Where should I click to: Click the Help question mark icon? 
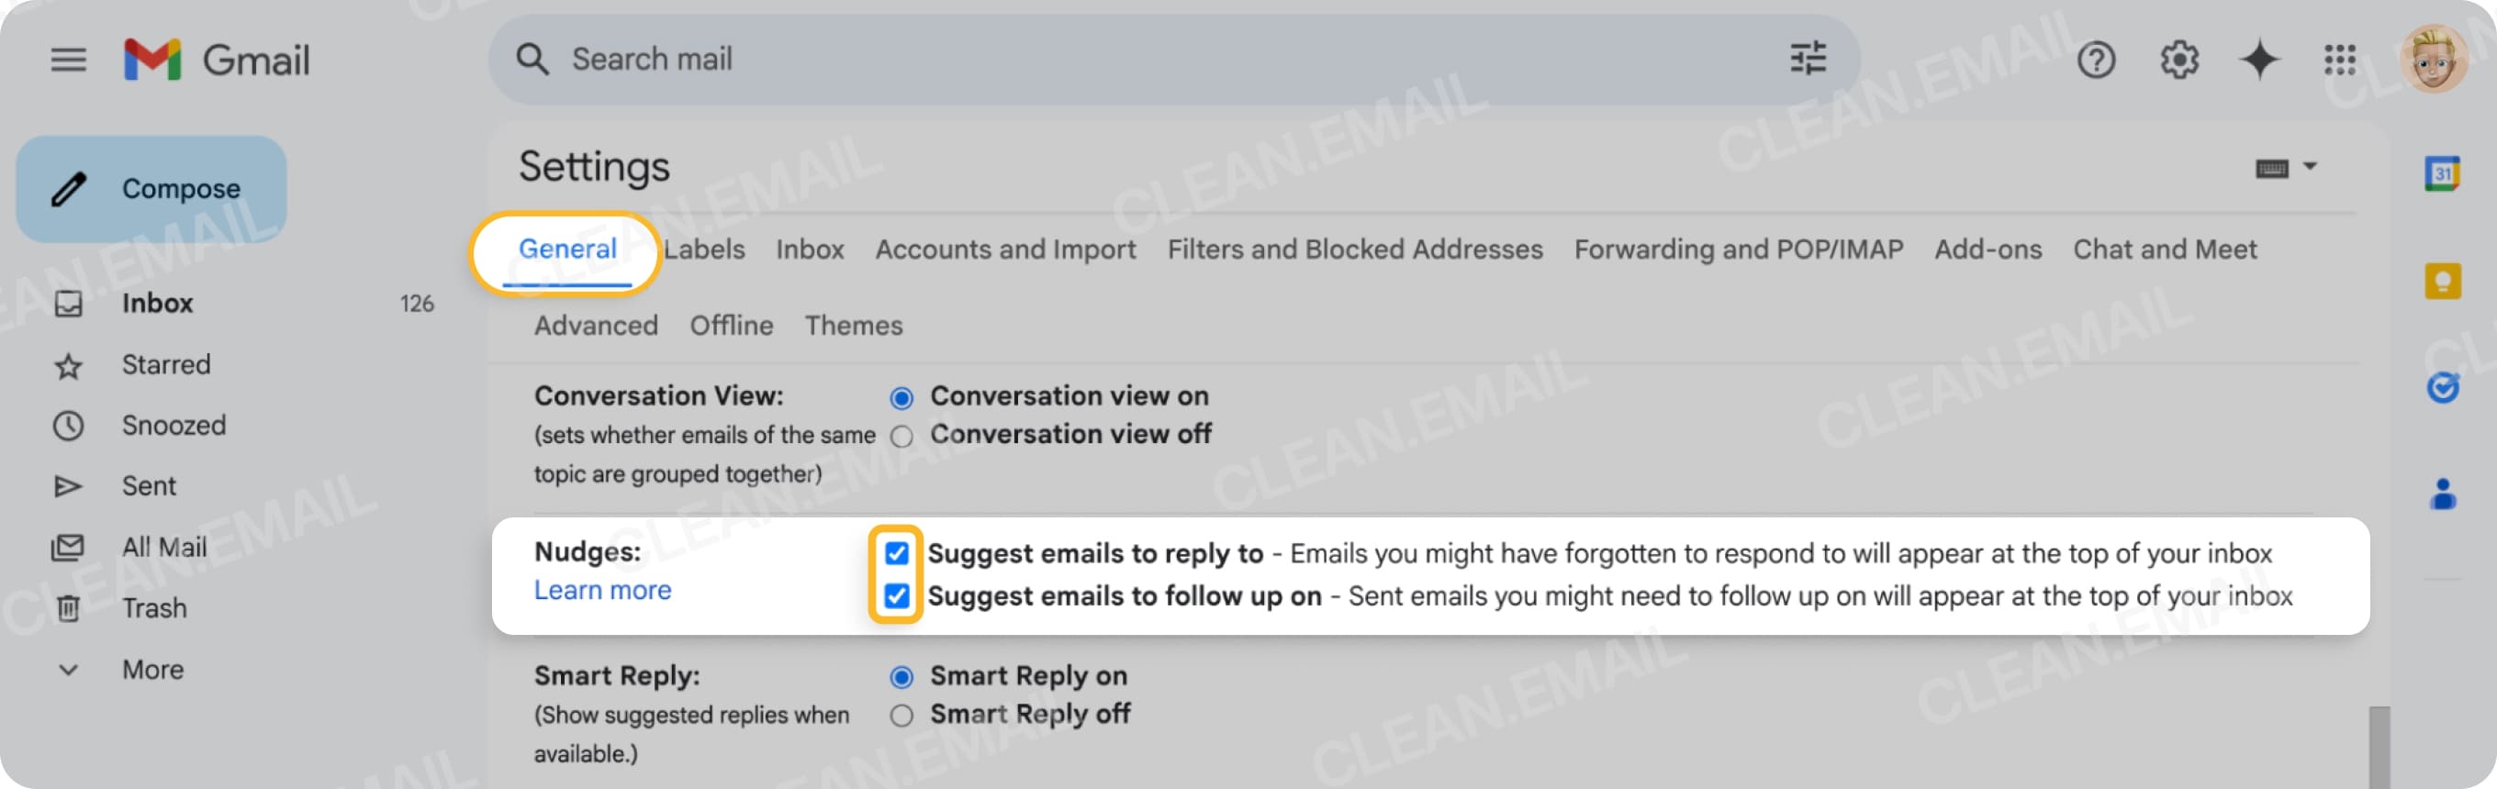(2097, 59)
